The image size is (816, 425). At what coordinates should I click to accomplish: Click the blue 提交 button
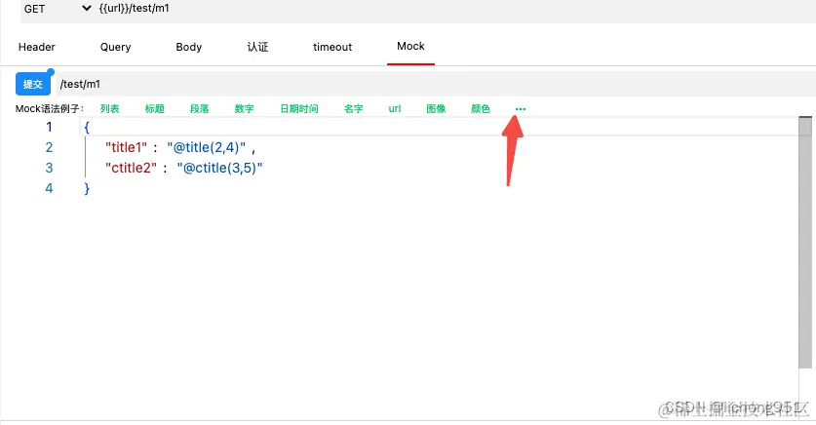[x=33, y=84]
